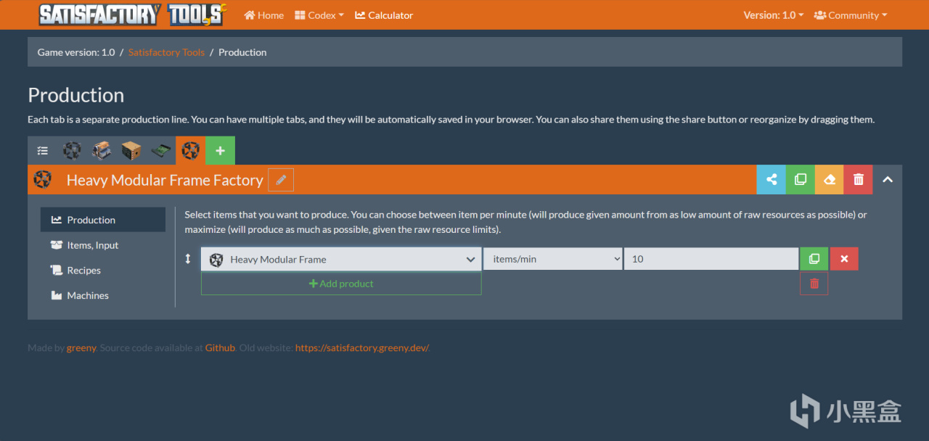Clear the production line with eraser icon
929x441 pixels.
830,179
